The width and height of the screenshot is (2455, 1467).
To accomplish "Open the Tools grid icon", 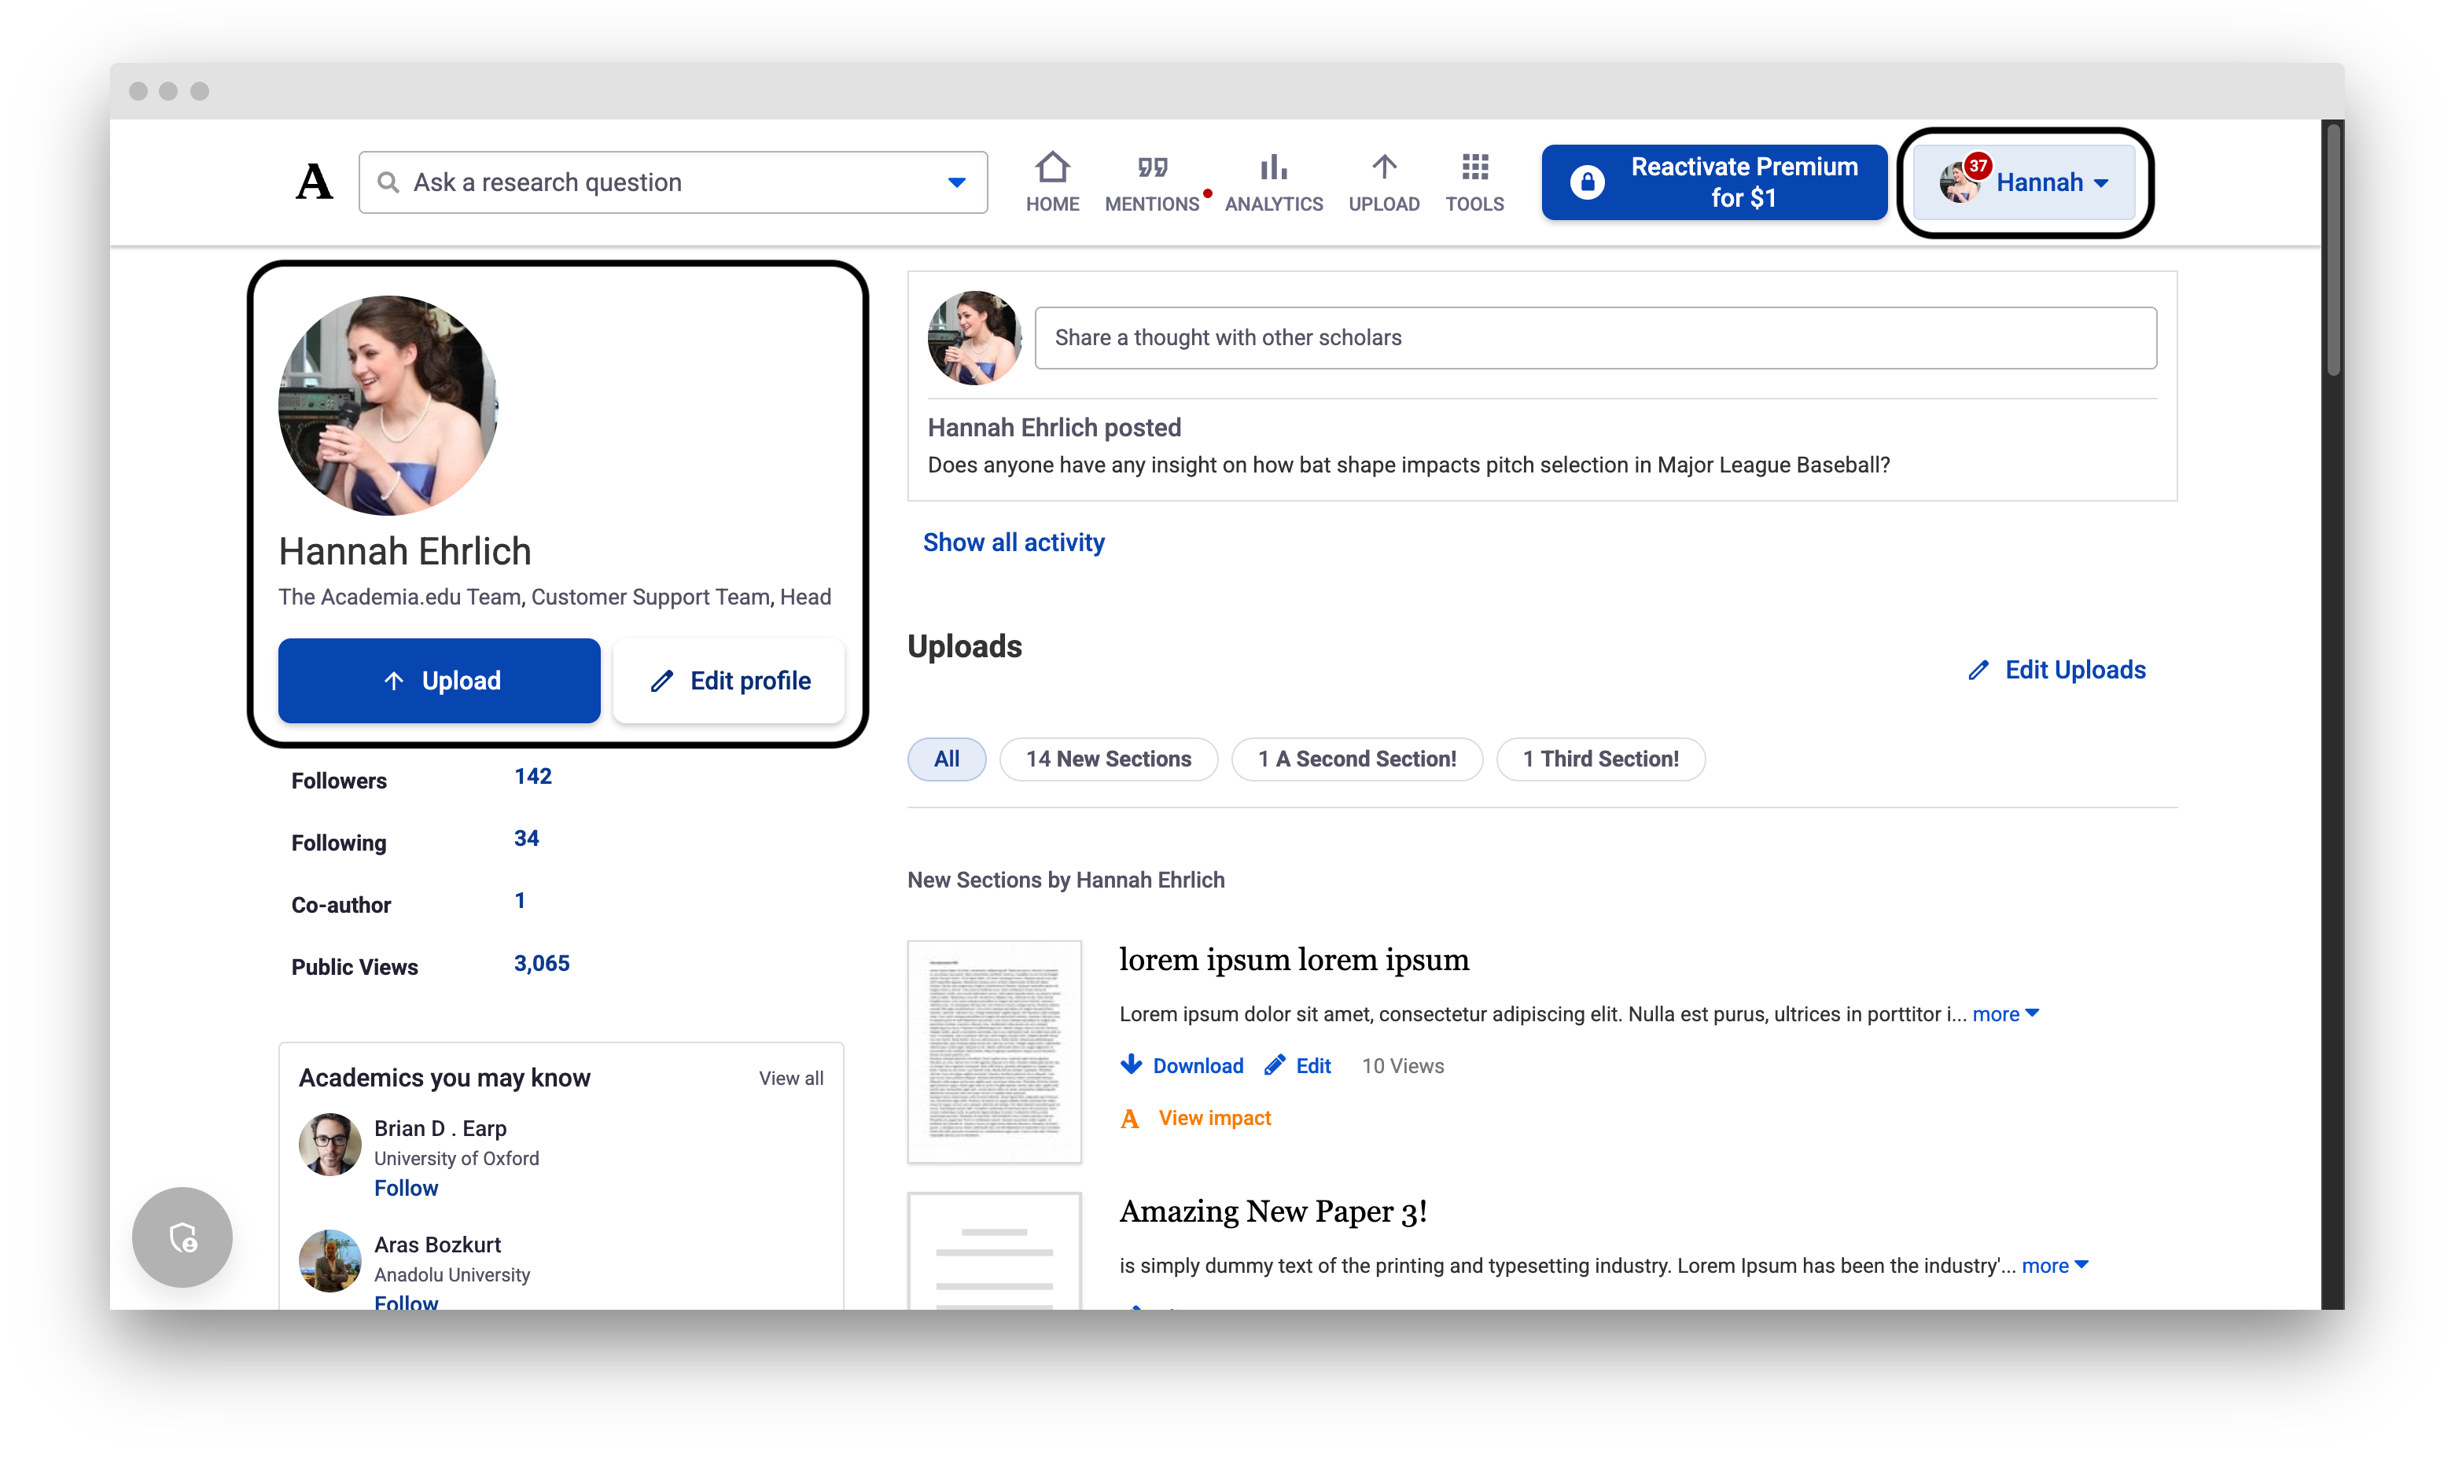I will (1474, 167).
